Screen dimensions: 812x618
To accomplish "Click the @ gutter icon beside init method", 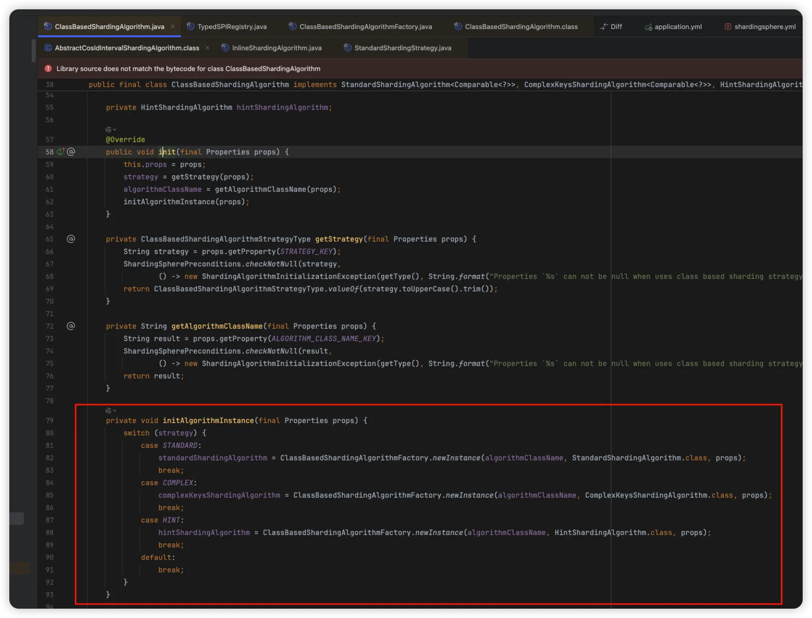I will coord(71,152).
